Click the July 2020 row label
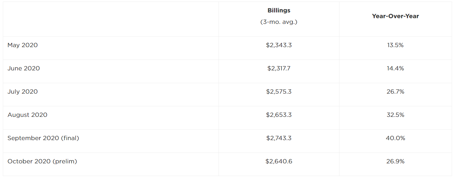 23,92
